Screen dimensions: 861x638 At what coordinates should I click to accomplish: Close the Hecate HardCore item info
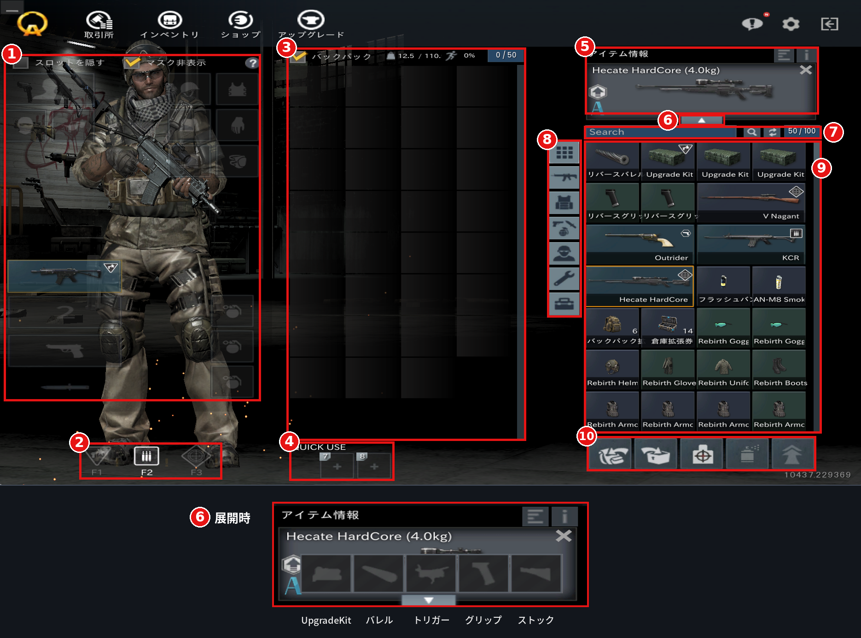click(805, 70)
